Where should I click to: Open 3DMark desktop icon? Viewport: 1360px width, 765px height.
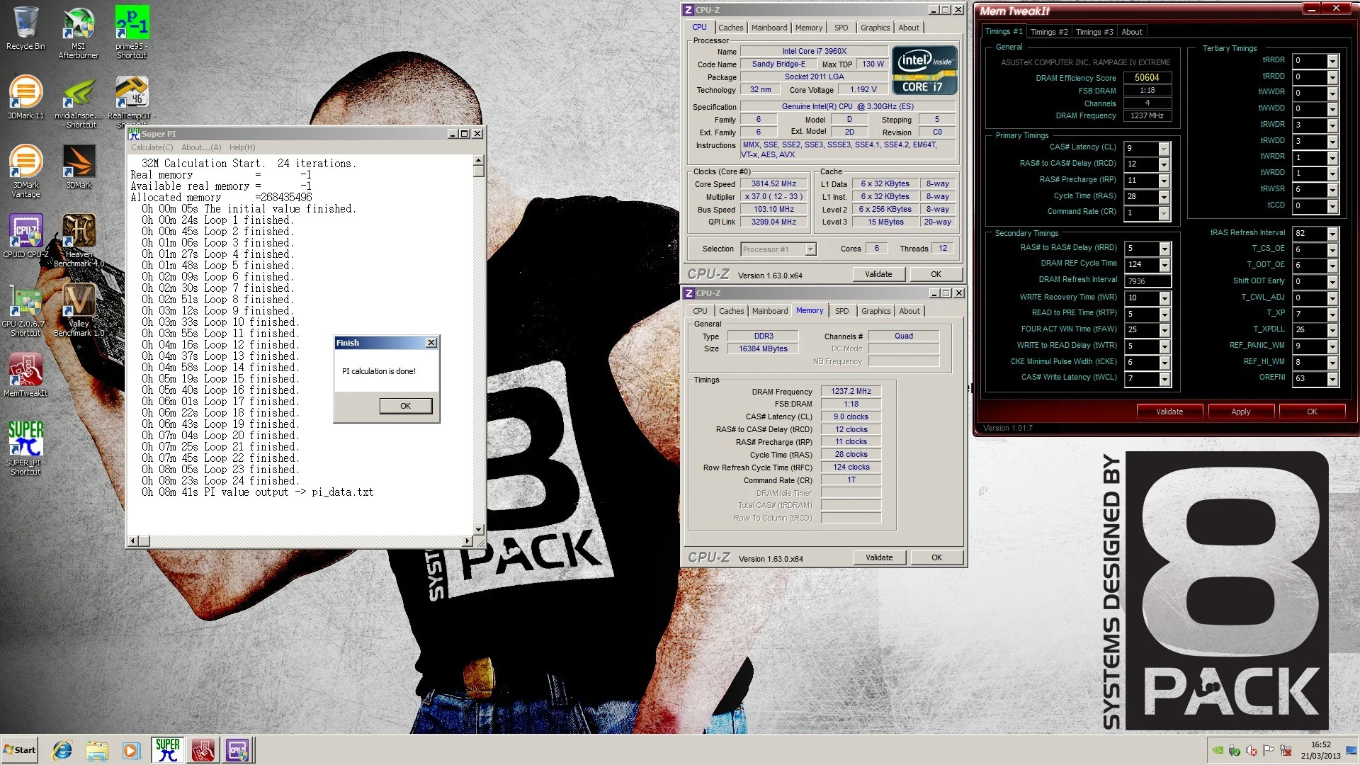[79, 167]
